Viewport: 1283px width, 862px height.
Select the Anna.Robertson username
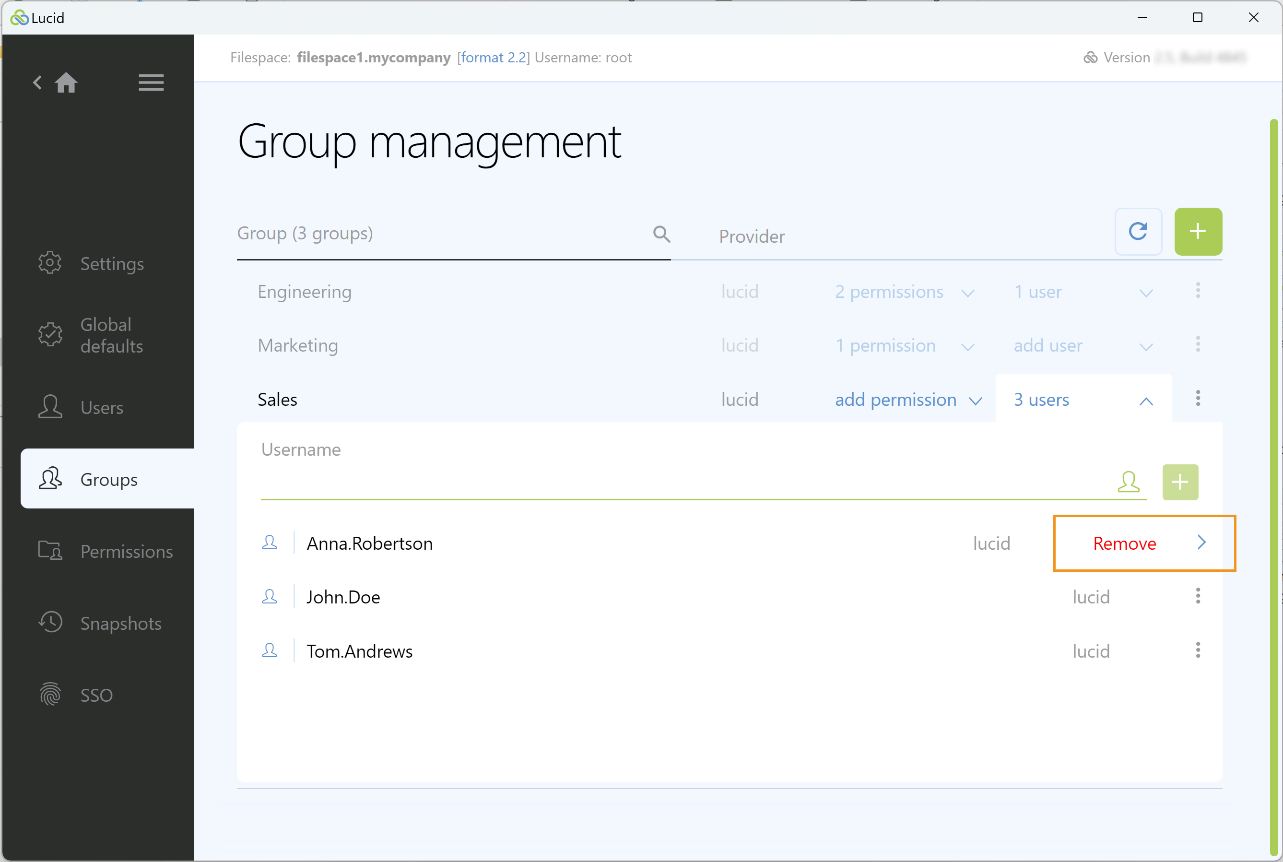coord(369,543)
